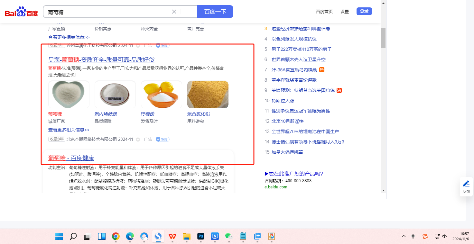Click 想在此推广您的产品吗？ link

point(294,174)
